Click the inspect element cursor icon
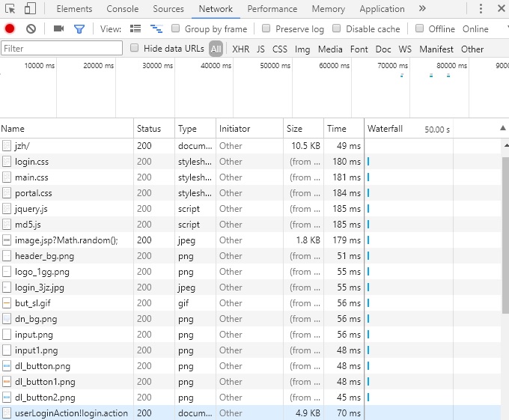This screenshot has height=420, width=509. [x=10, y=9]
